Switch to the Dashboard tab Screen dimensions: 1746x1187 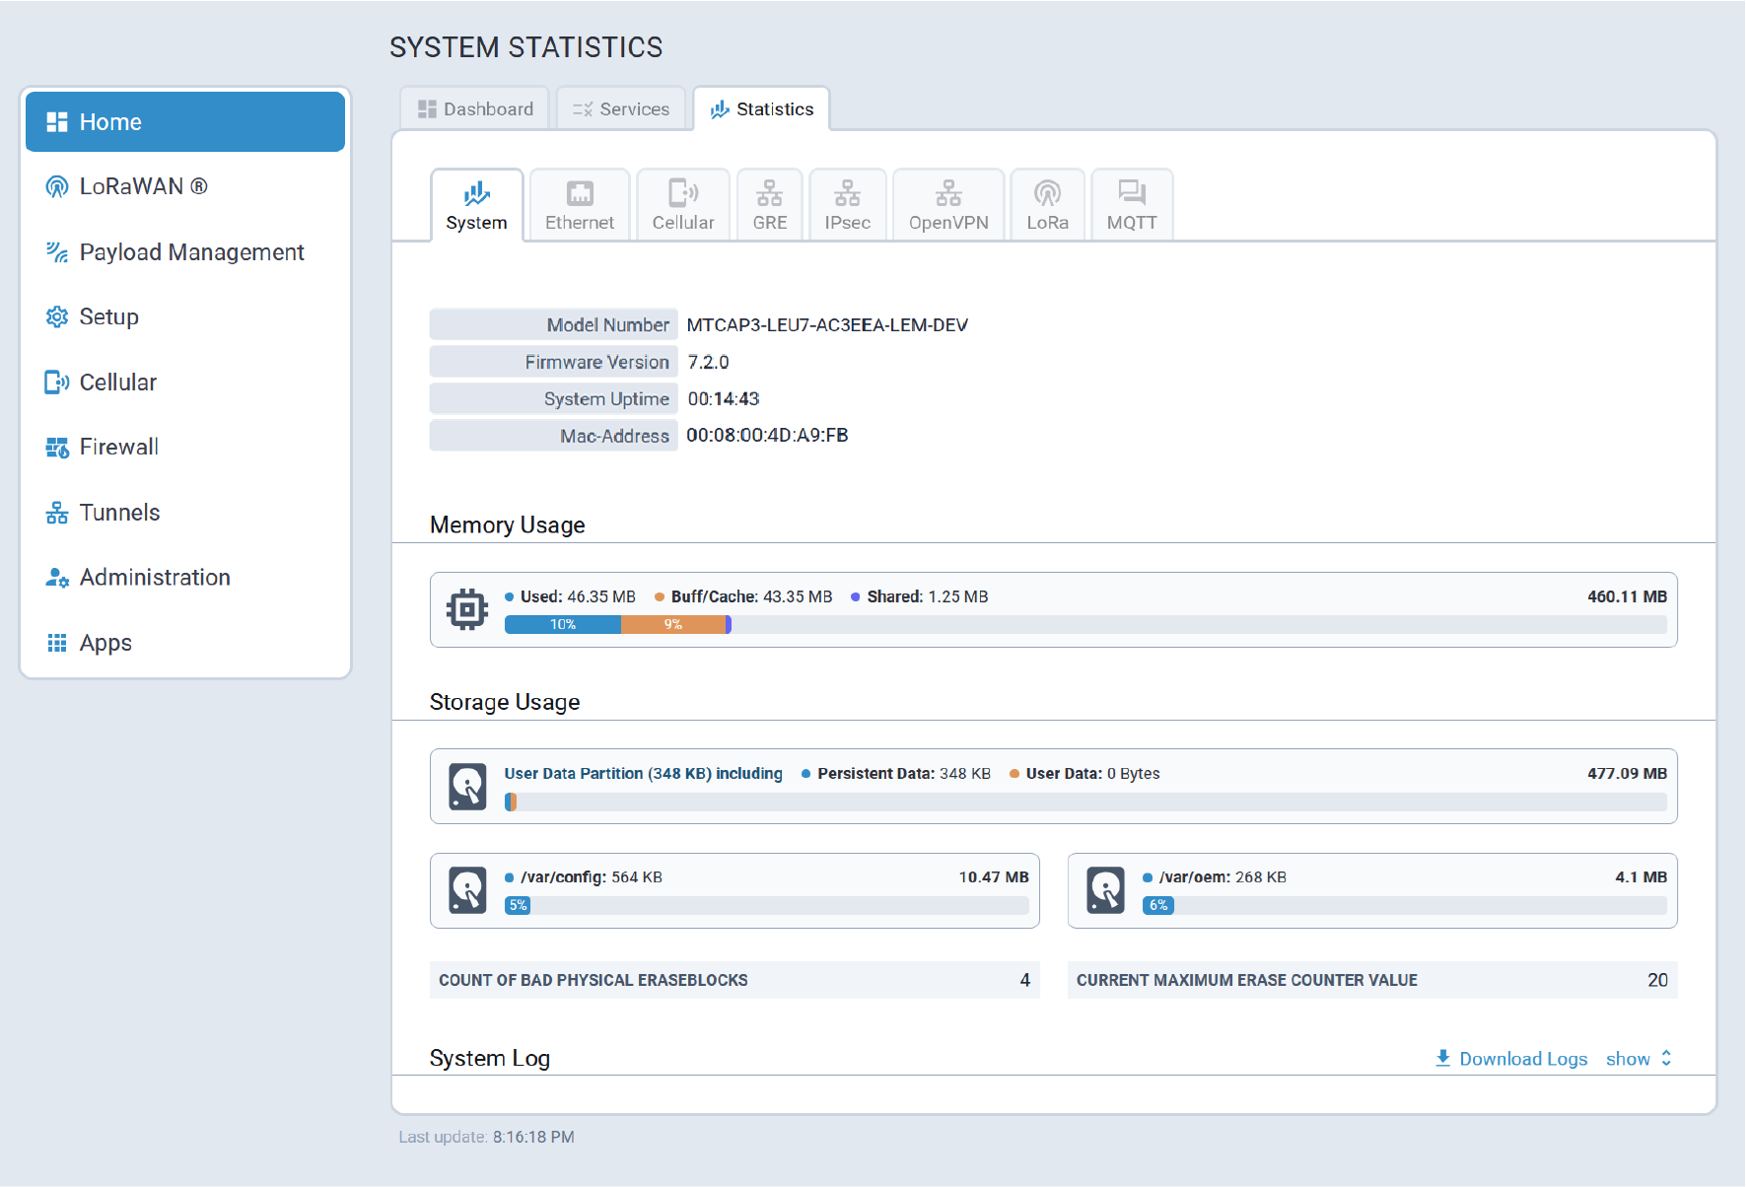point(475,109)
